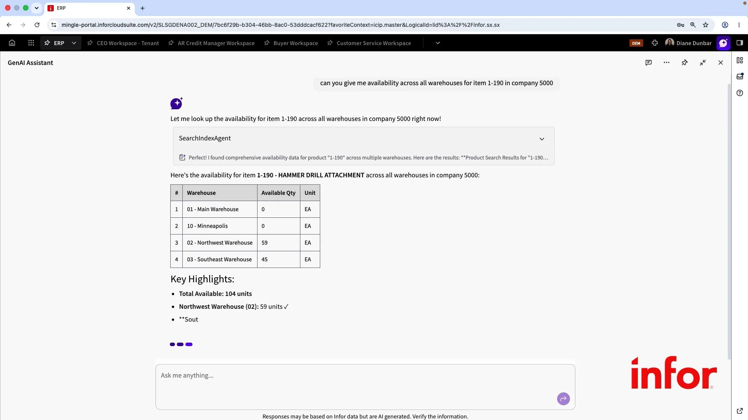Viewport: 748px width, 420px height.
Task: Open the plugin icon beside the DEM badge
Action: click(655, 43)
